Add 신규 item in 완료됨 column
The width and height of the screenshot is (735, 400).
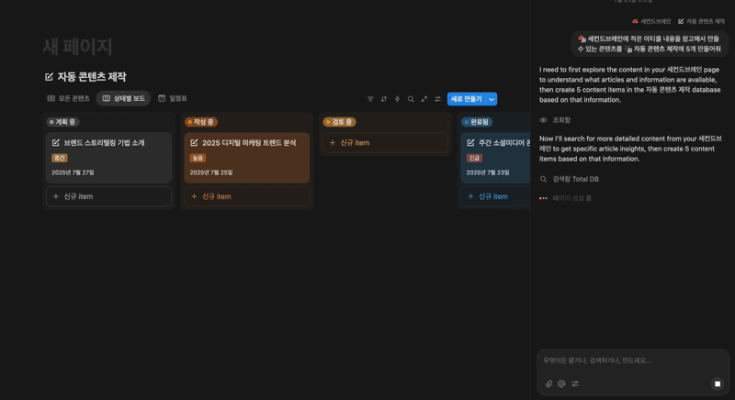coord(495,196)
